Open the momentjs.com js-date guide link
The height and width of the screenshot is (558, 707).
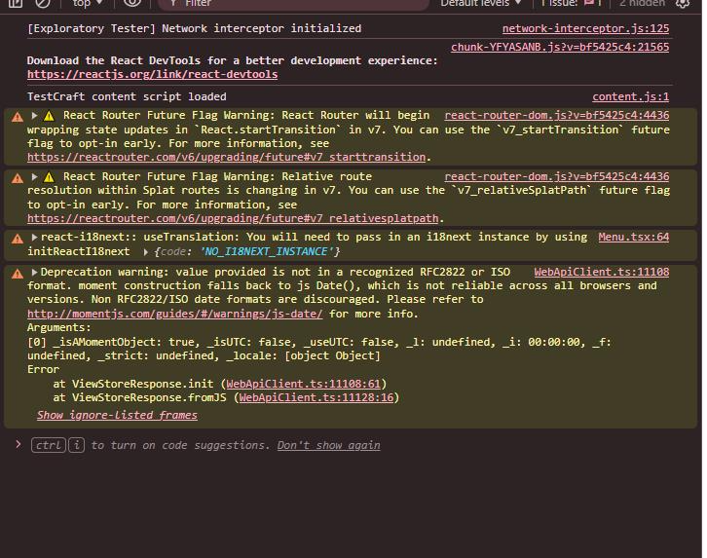coord(174,314)
